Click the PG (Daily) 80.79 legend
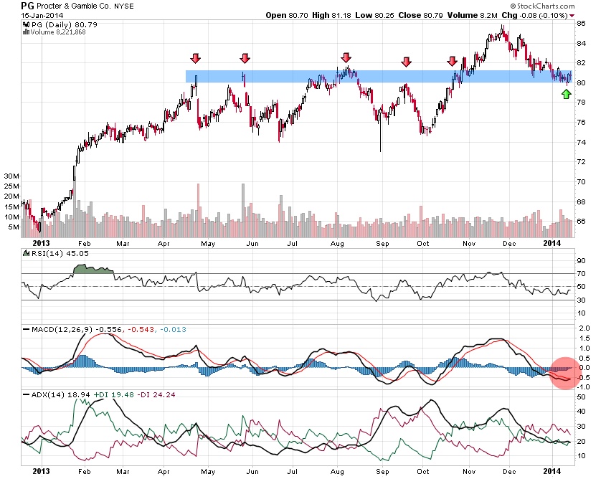Screen dimensions: 606x479 point(64,24)
